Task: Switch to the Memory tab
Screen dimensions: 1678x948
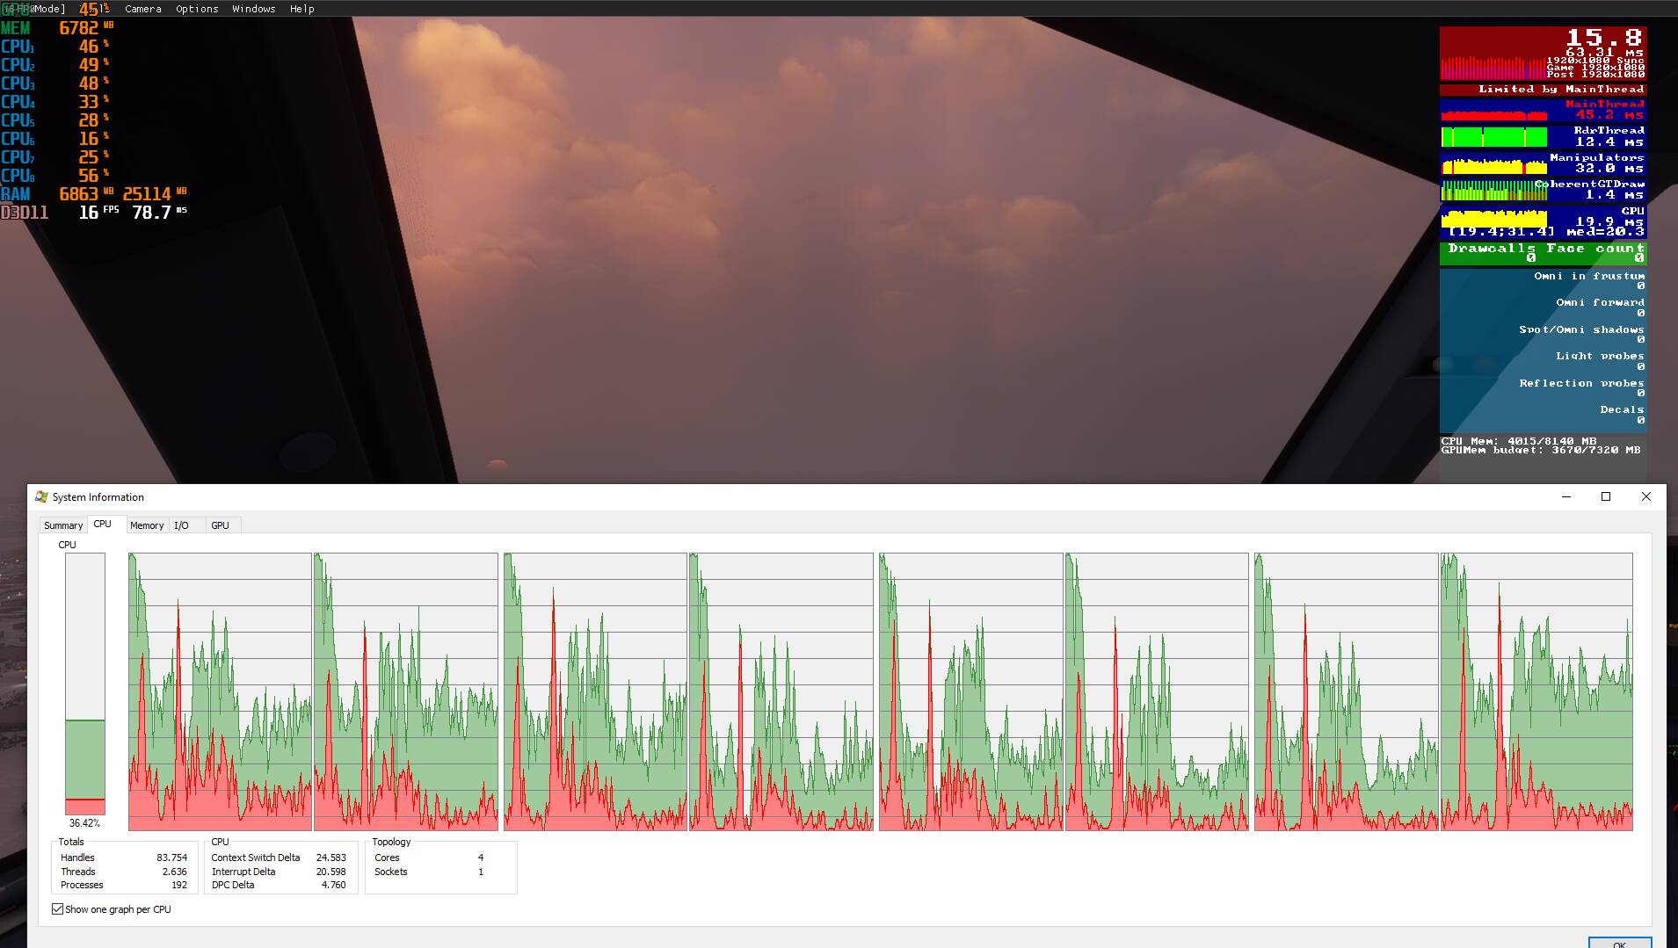Action: pyautogui.click(x=147, y=525)
